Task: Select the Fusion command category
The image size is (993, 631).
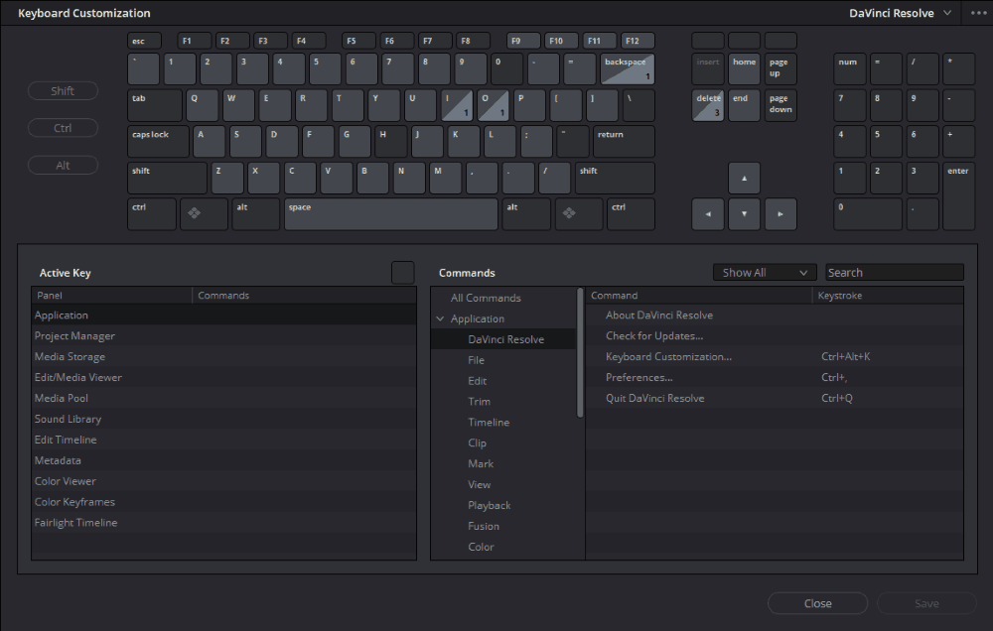Action: click(484, 527)
